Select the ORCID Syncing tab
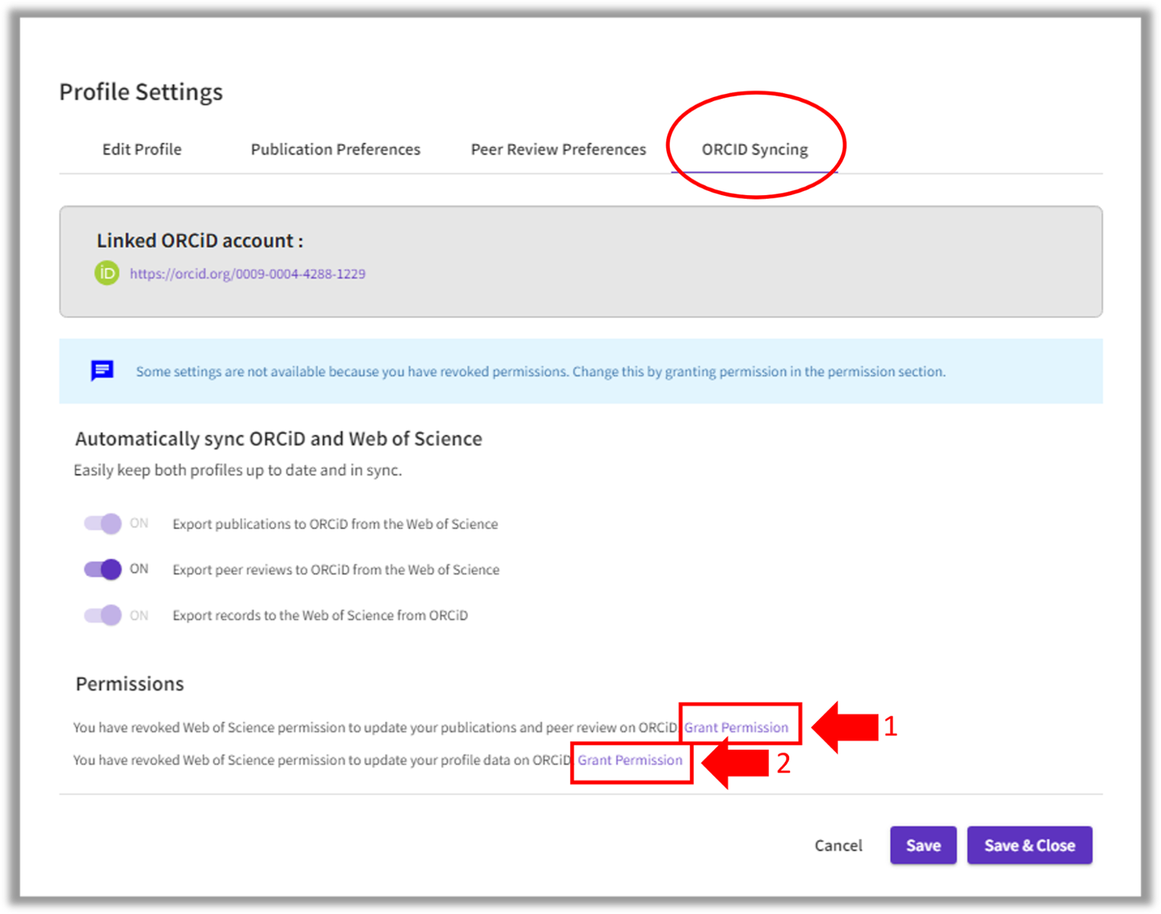The image size is (1161, 914). click(x=754, y=149)
